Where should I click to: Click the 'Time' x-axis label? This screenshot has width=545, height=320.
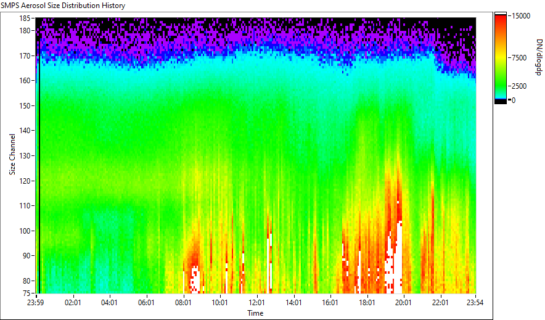coord(255,313)
